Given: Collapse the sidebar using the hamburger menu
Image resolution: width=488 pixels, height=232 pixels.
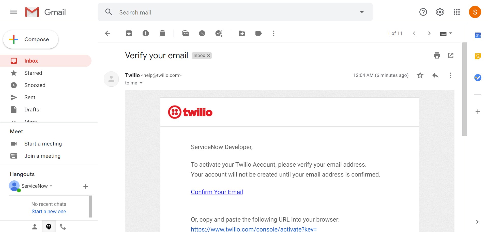Looking at the screenshot, I should coord(13,12).
